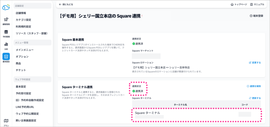Image resolution: width=270 pixels, height=127 pixels.
Task: Open LINE予約用URL menu item
Action: [x=25, y=107]
